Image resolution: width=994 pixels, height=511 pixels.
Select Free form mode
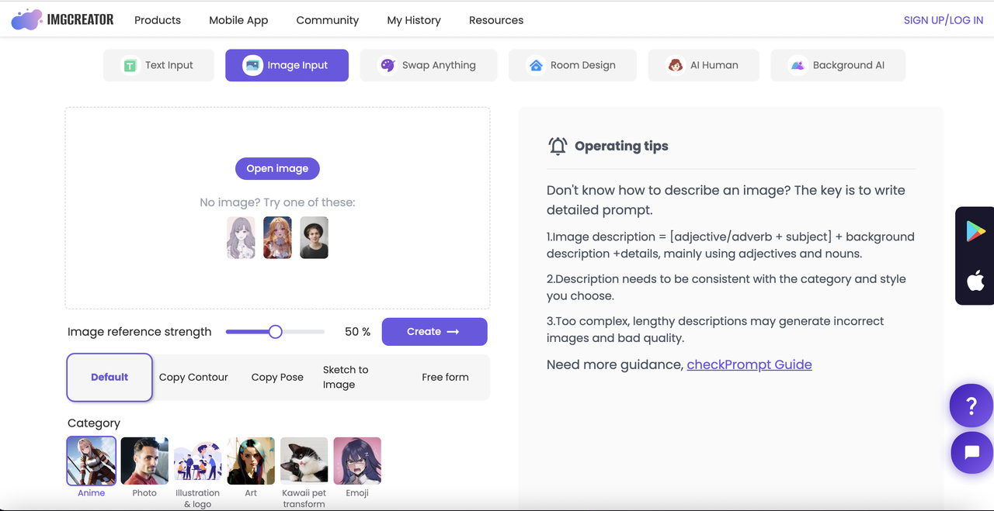pos(445,378)
